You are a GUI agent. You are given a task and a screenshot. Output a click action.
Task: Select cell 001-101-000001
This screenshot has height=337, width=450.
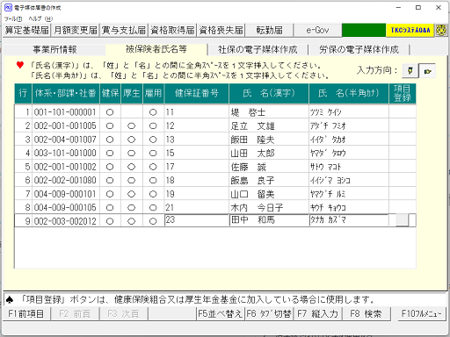[x=66, y=112]
